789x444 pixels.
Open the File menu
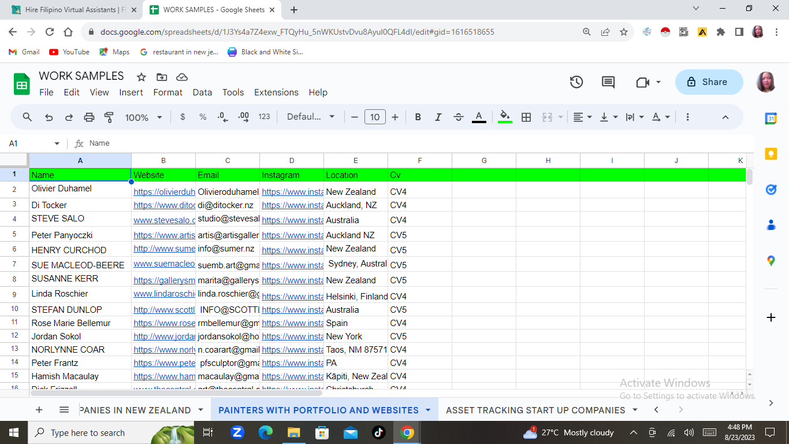pyautogui.click(x=46, y=92)
